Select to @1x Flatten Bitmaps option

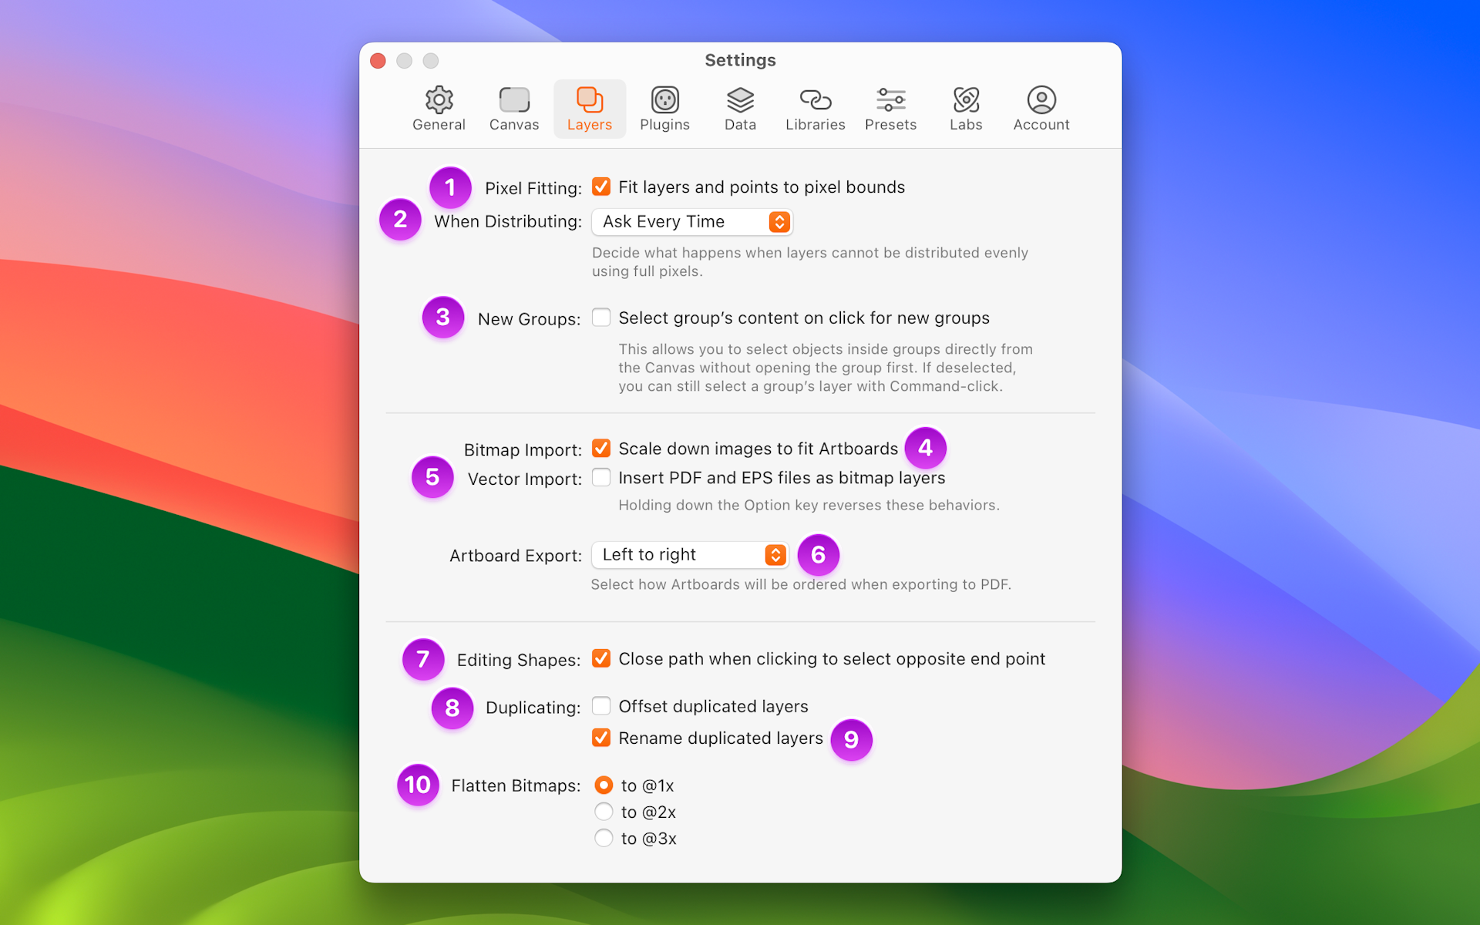tap(602, 783)
